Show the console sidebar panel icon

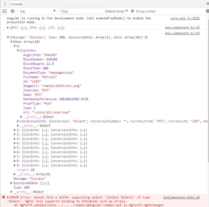click(x=4, y=11)
